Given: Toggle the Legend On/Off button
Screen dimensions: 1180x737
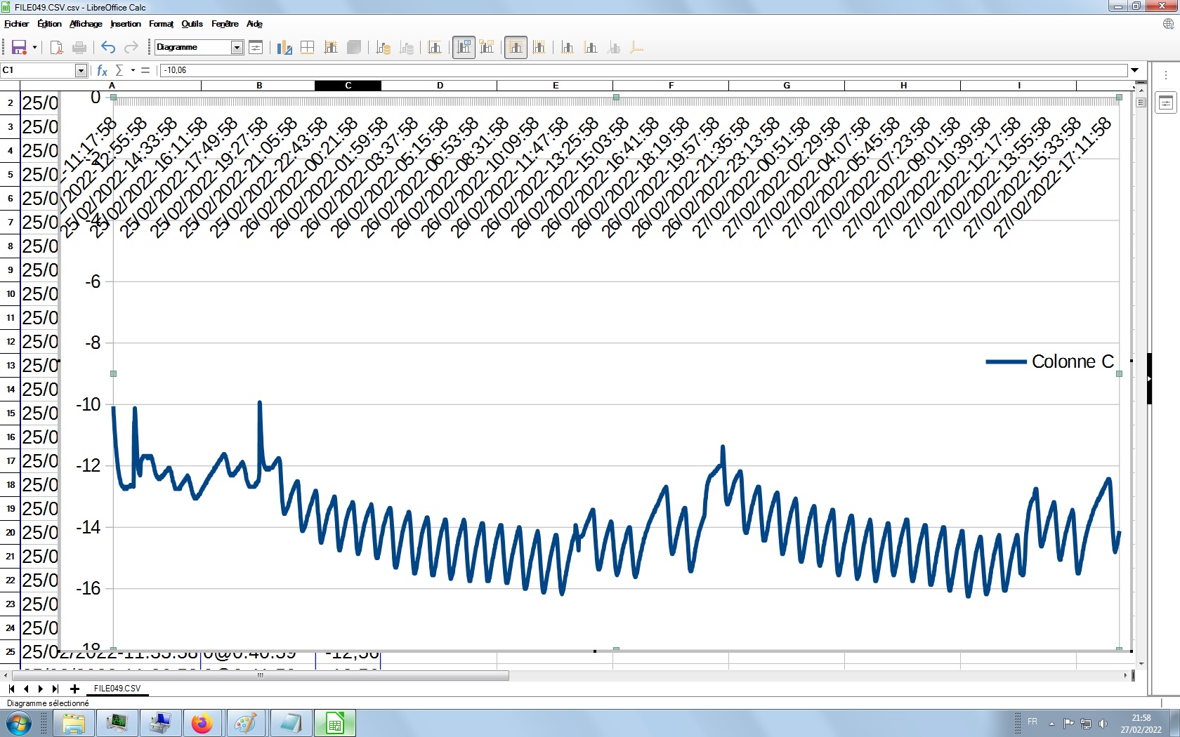Looking at the screenshot, I should [x=464, y=48].
